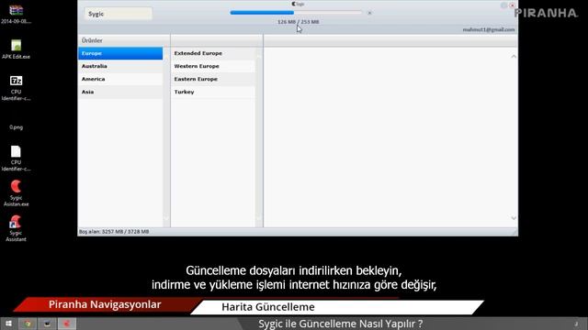The height and width of the screenshot is (330, 588).
Task: Open Chrome from the taskbar
Action: [x=28, y=324]
